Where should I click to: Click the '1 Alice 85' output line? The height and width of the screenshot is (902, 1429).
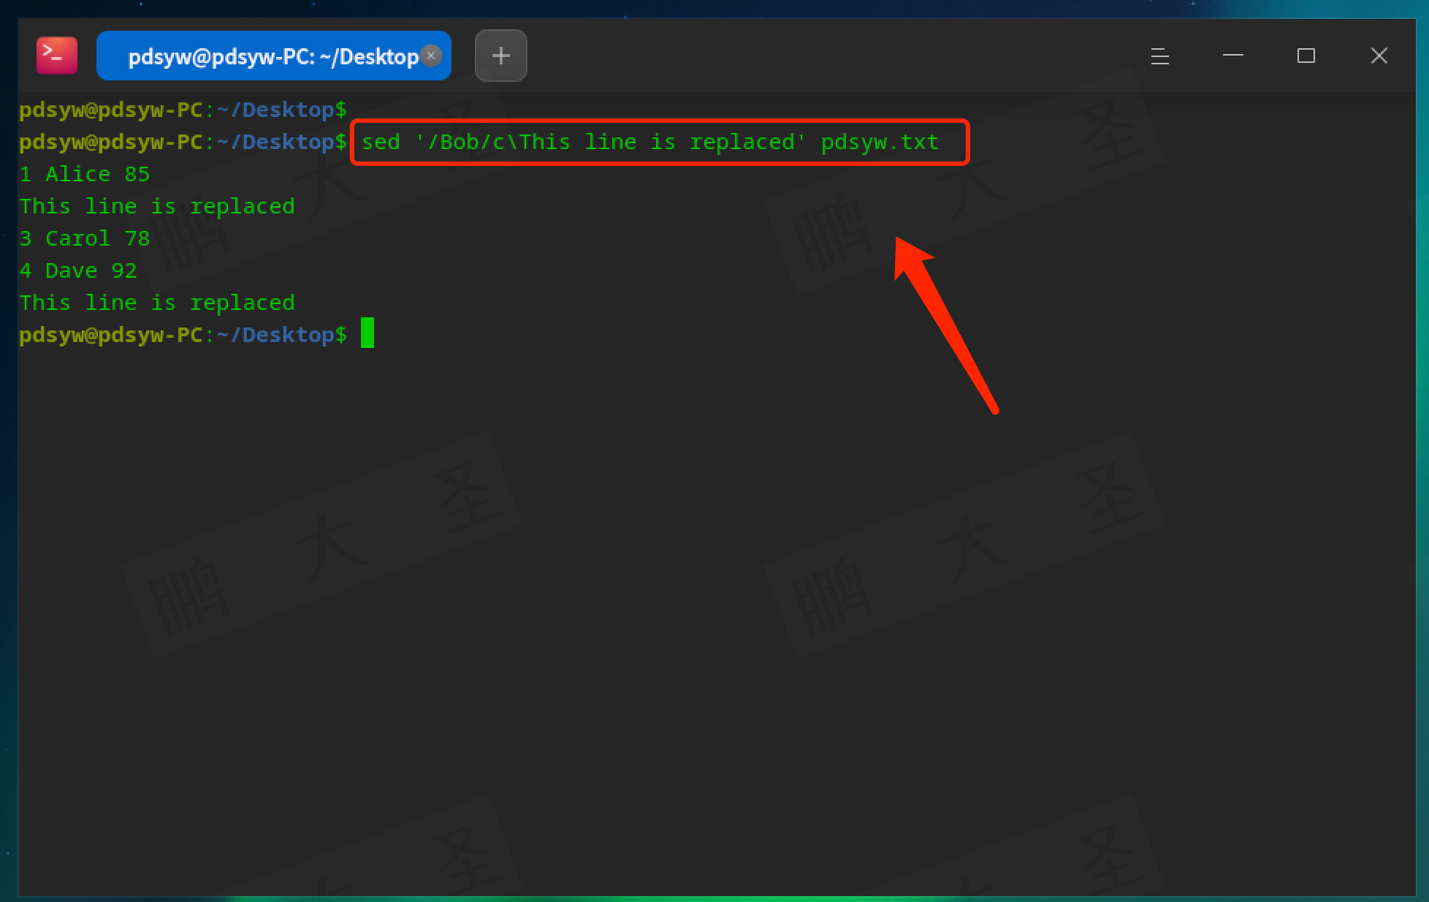tap(85, 174)
